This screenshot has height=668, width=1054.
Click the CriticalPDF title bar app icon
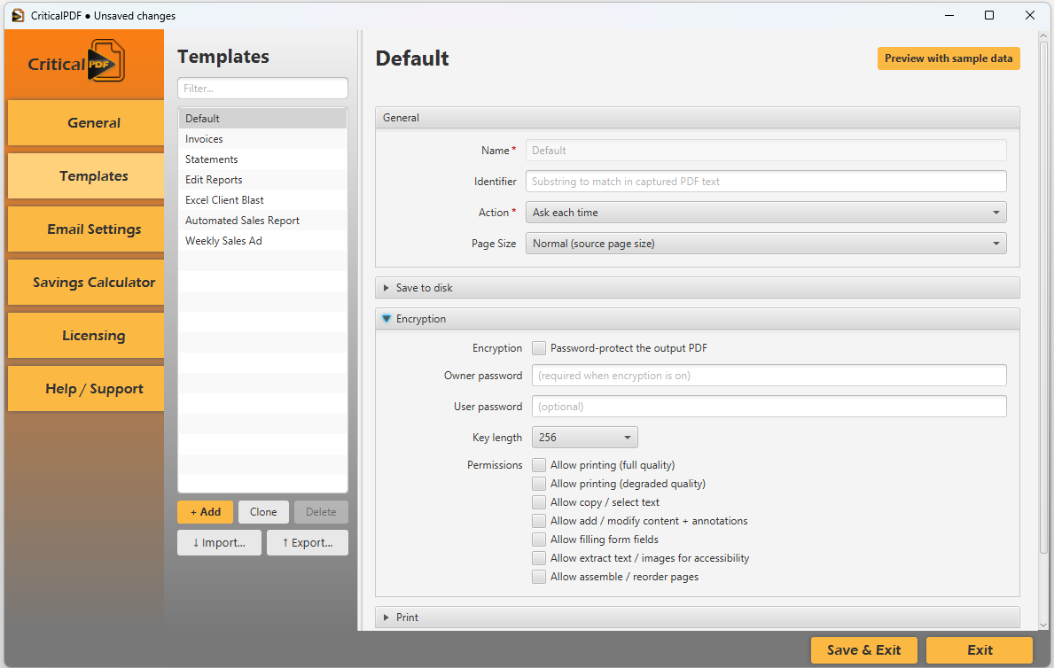coord(18,15)
